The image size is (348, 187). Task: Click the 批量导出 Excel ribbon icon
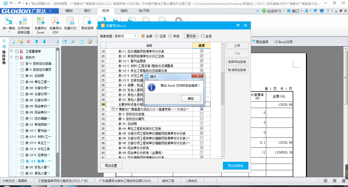click(x=41, y=21)
